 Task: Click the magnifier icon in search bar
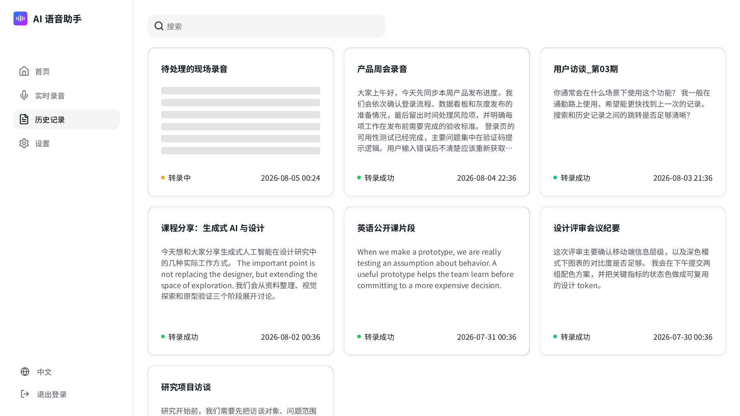159,26
